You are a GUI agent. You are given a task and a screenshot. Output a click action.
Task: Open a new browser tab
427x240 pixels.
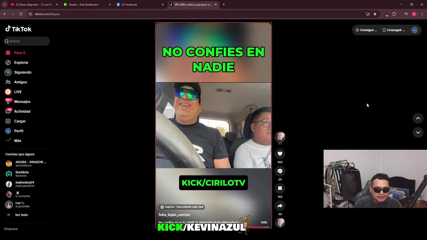[224, 5]
